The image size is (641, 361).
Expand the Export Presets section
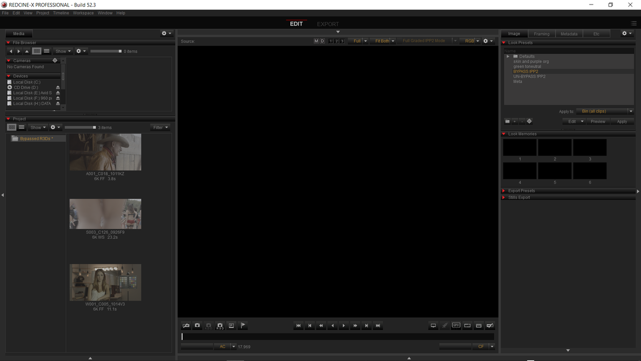pos(504,191)
